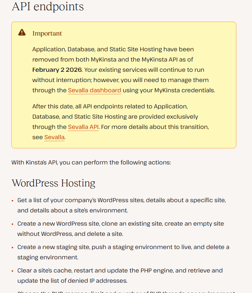The width and height of the screenshot is (252, 293).
Task: Click the paragraph starting 'After this date, all API'
Action: (121, 122)
